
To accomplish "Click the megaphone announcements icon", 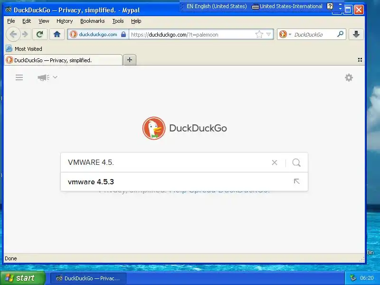I will tap(43, 77).
